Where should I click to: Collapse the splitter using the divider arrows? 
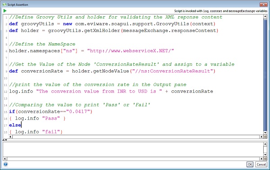[x=4, y=140]
